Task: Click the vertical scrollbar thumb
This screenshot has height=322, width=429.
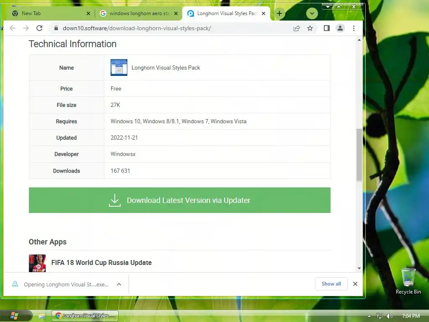Action: click(x=359, y=155)
